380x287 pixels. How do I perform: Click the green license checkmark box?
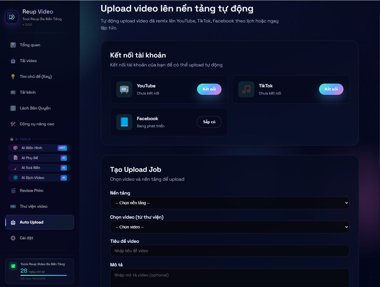[13, 266]
